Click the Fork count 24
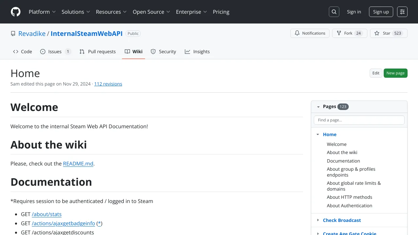The width and height of the screenshot is (418, 235). (359, 33)
